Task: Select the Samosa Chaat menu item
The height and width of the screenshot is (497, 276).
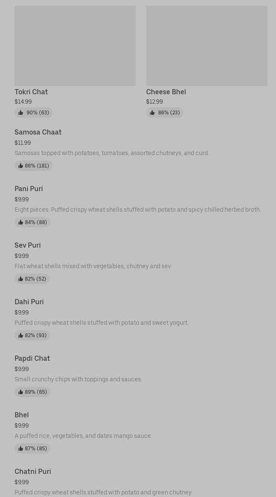Action: pos(38,132)
